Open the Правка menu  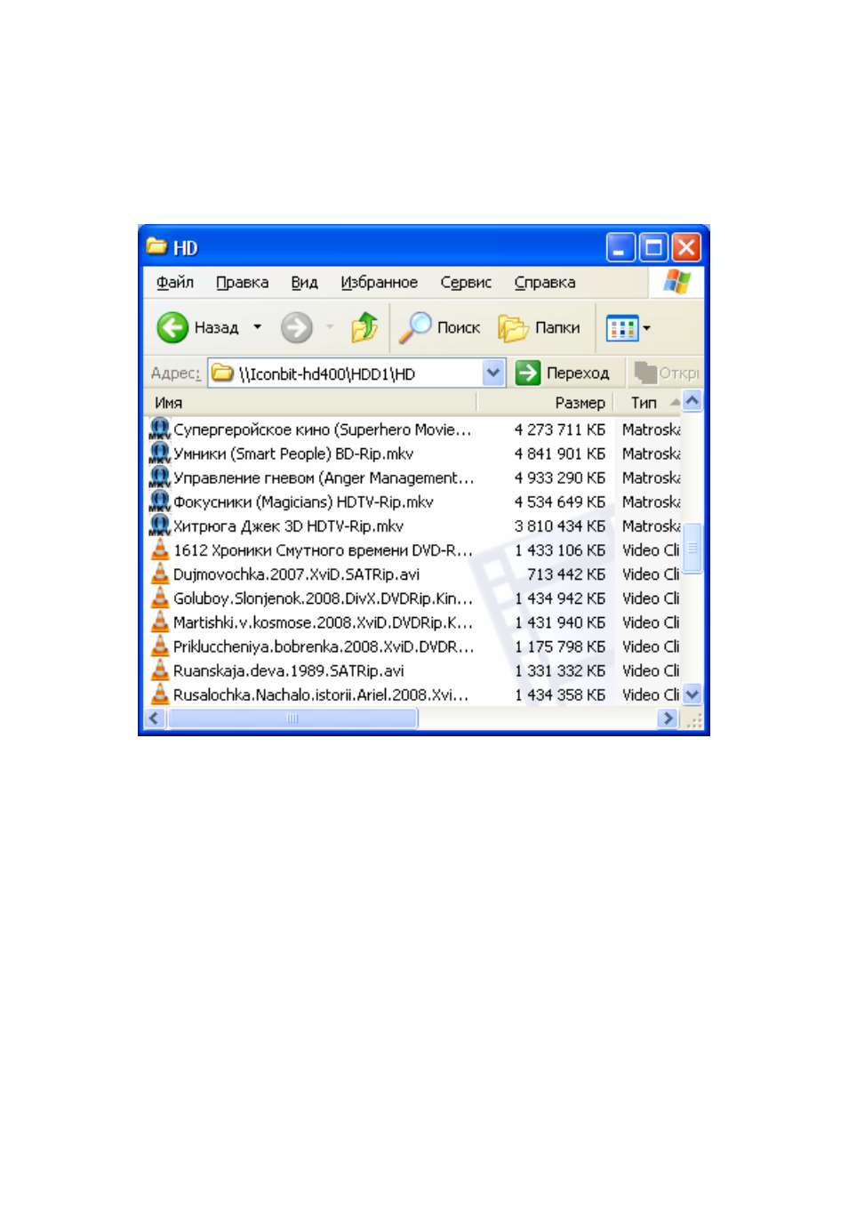point(242,282)
